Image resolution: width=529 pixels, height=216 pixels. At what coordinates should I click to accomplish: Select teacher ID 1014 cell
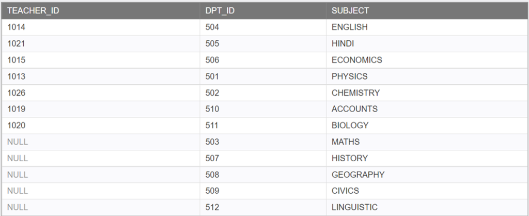click(x=101, y=27)
